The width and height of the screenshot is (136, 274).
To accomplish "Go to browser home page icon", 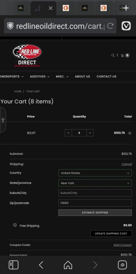I will coord(68,265).
